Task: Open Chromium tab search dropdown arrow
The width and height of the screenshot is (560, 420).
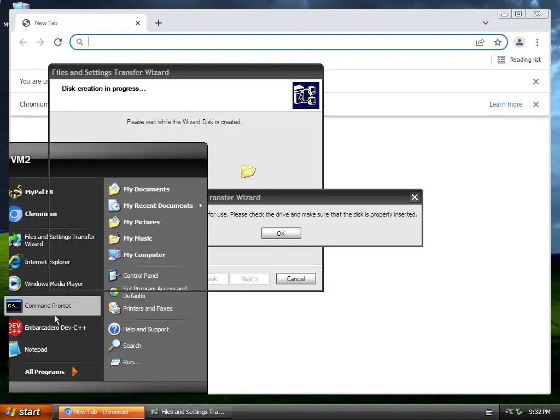Action: [x=486, y=23]
